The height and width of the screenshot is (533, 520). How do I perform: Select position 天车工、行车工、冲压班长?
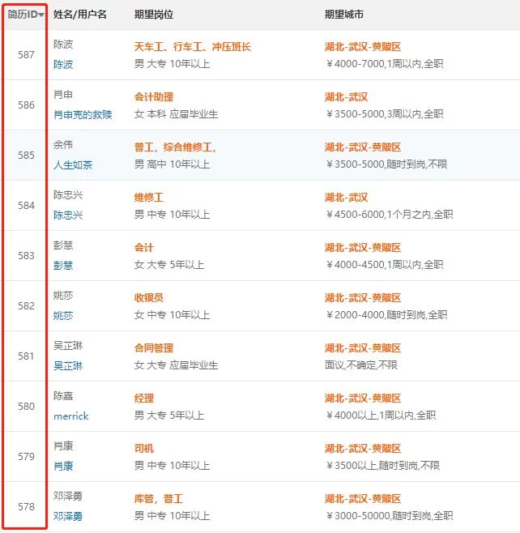click(x=192, y=47)
